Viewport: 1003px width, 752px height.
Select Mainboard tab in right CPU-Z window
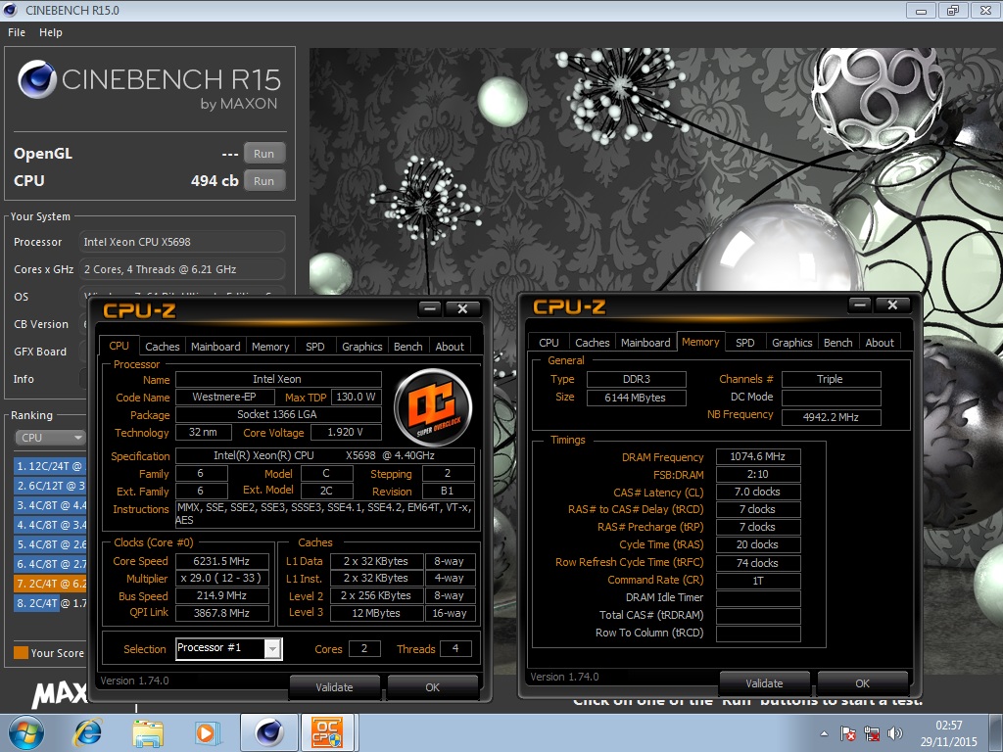[646, 343]
